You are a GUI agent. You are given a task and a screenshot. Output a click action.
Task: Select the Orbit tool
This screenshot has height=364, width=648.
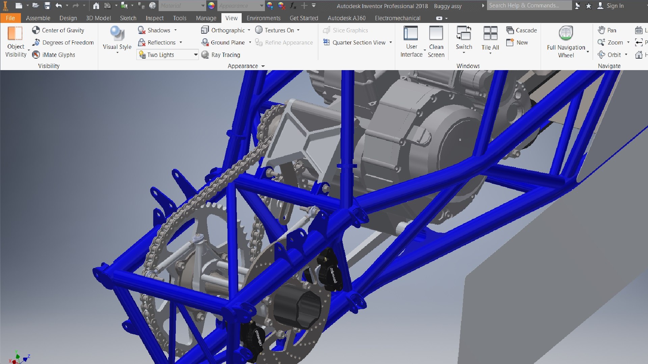(x=609, y=55)
